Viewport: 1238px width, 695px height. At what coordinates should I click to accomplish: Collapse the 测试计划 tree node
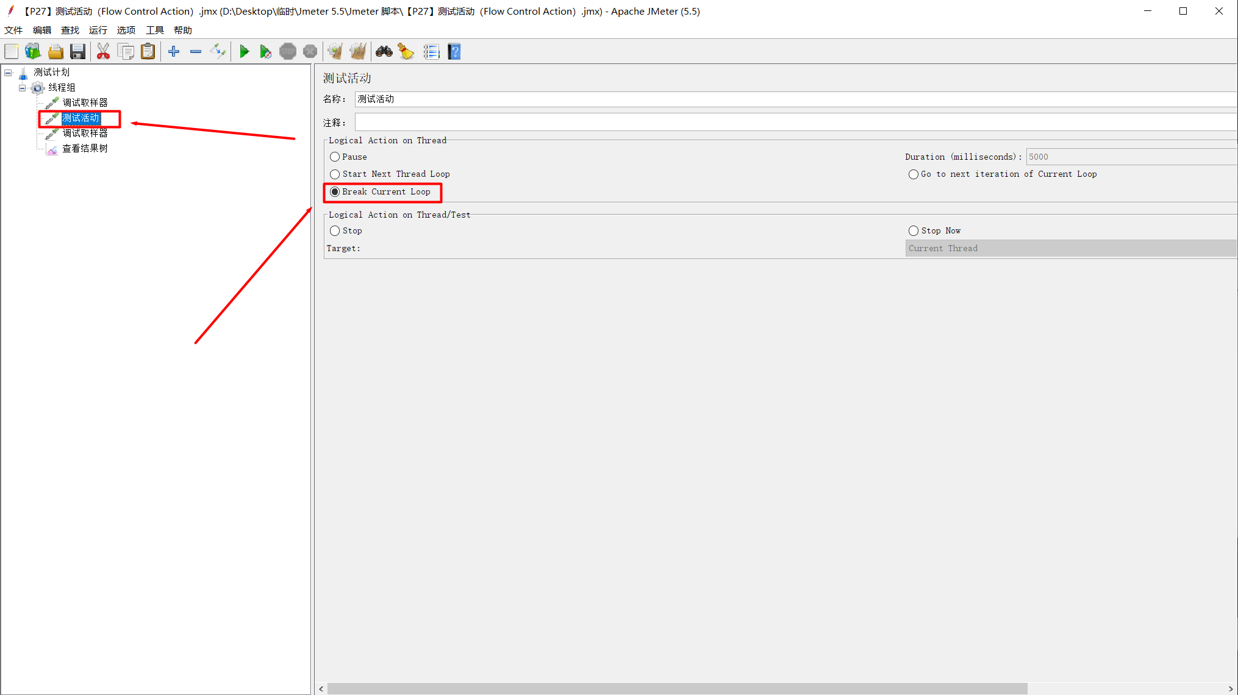tap(8, 73)
